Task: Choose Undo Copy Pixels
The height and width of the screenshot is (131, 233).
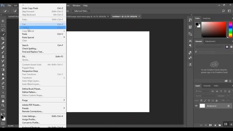Action: [x=43, y=8]
